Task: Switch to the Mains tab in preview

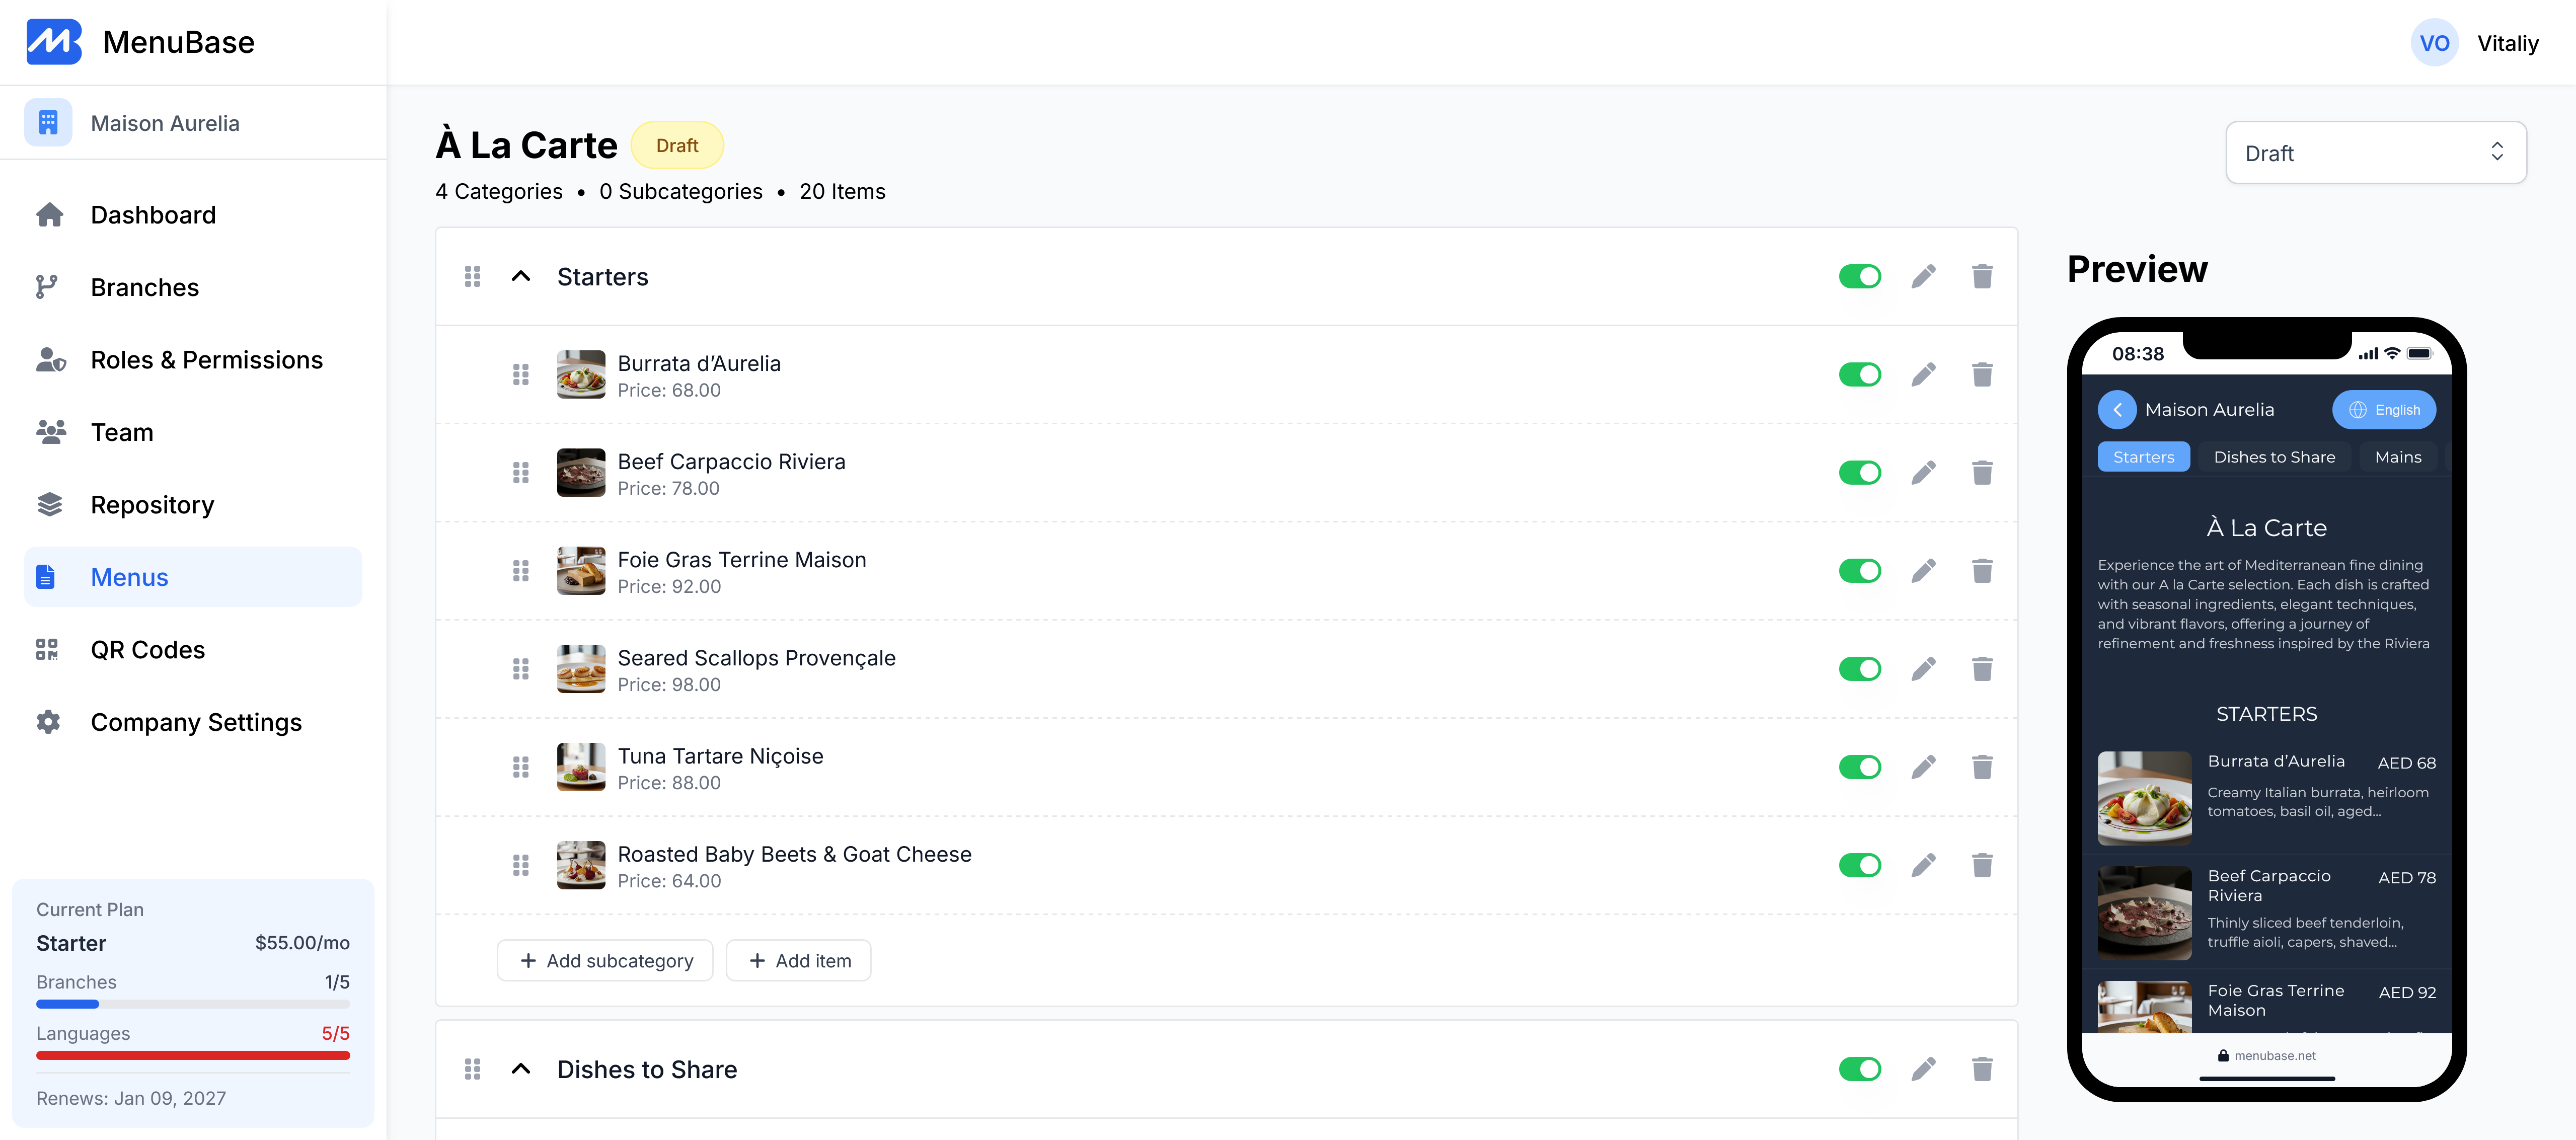Action: [x=2398, y=457]
